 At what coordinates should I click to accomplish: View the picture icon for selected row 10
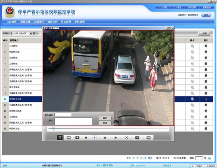pos(206,99)
